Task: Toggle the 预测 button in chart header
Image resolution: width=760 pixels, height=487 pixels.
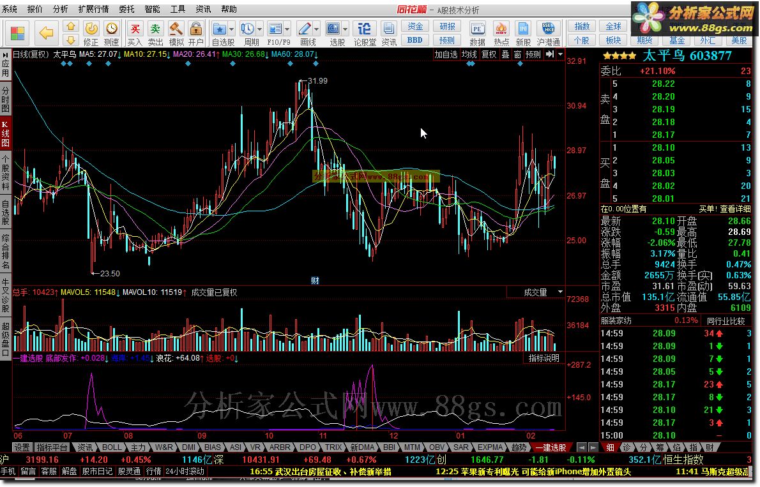Action: (533, 54)
